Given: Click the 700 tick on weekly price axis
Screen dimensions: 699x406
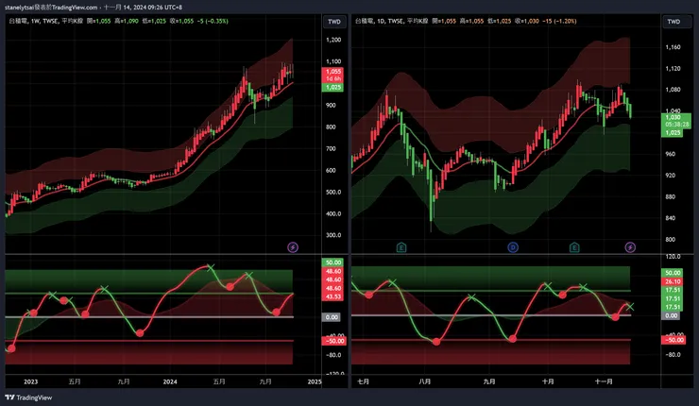Looking at the screenshot, I should [331, 149].
